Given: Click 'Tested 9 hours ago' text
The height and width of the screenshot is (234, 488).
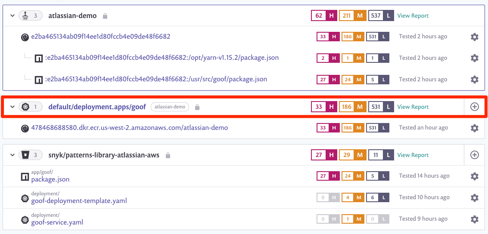Looking at the screenshot, I should pos(423,219).
